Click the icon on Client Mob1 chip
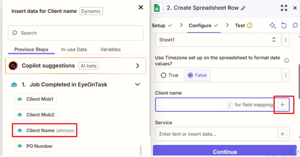Image resolution: width=300 pixels, height=157 pixels. tap(20, 99)
